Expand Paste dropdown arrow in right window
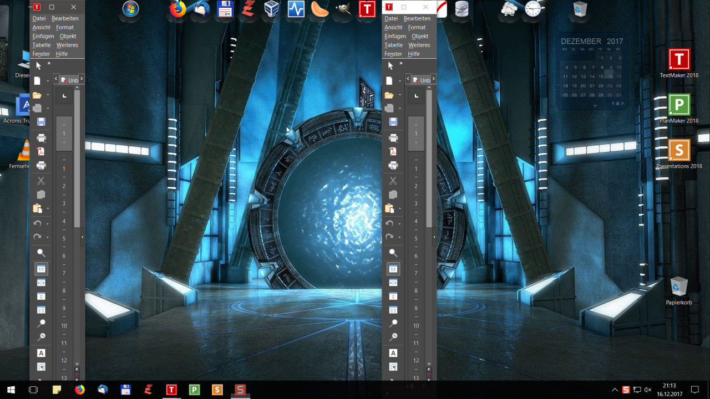The height and width of the screenshot is (399, 710). coord(400,209)
